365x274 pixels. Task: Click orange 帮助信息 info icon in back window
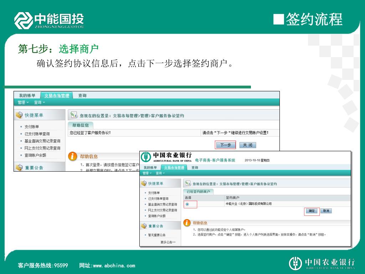click(x=72, y=156)
